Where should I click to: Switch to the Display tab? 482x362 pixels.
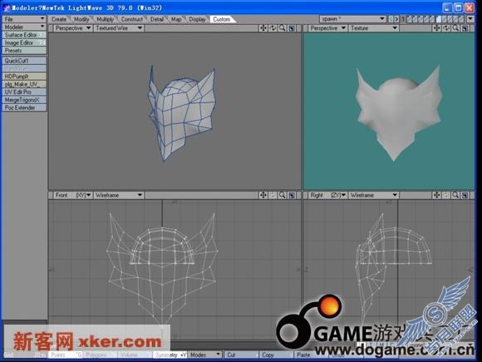197,19
